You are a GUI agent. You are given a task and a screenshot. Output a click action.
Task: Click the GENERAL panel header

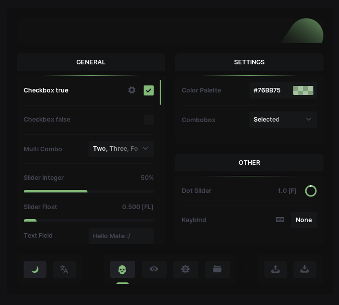(91, 62)
